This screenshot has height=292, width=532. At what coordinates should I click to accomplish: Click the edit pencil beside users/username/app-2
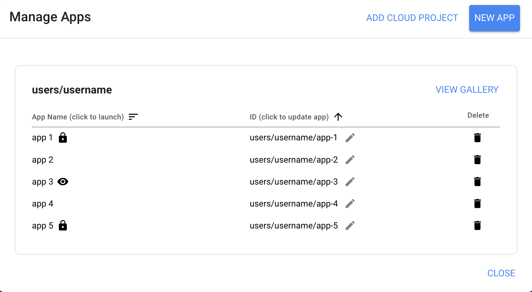point(350,160)
